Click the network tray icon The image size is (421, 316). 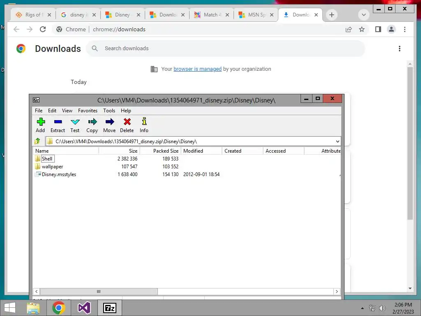point(372,308)
